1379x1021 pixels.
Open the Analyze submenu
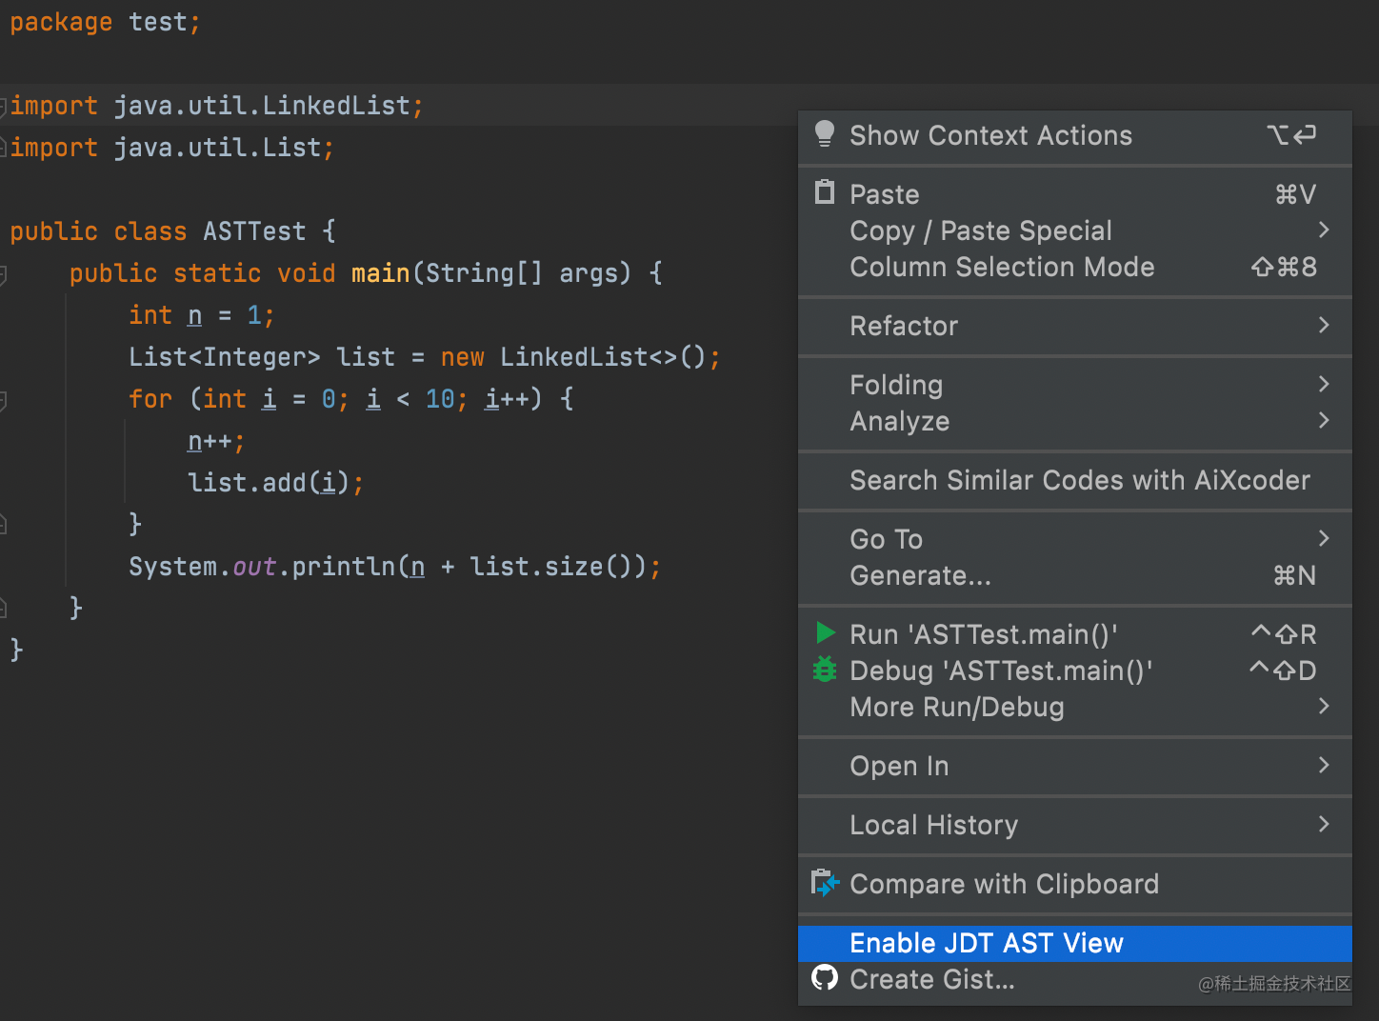900,421
